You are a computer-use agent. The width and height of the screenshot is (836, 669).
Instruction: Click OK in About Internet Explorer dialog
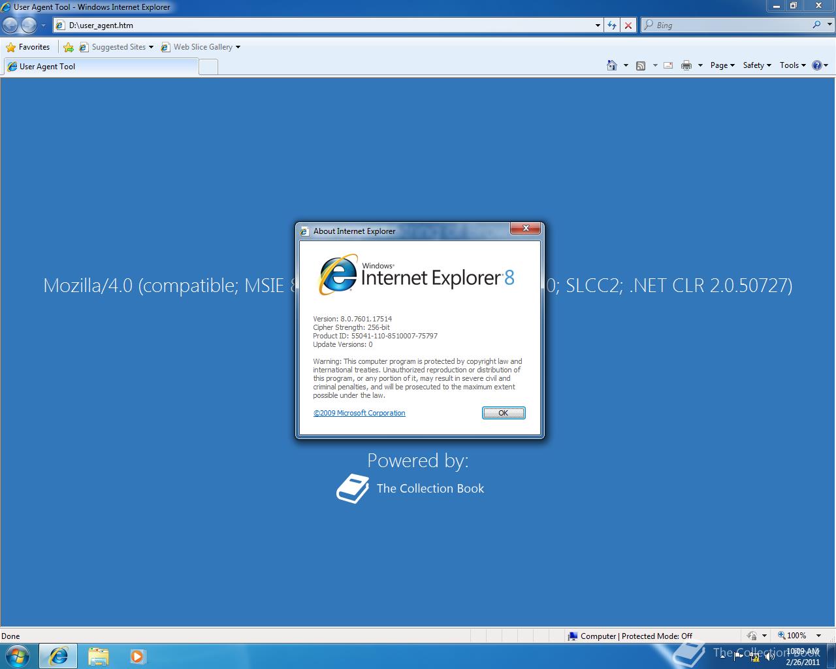[x=503, y=413]
